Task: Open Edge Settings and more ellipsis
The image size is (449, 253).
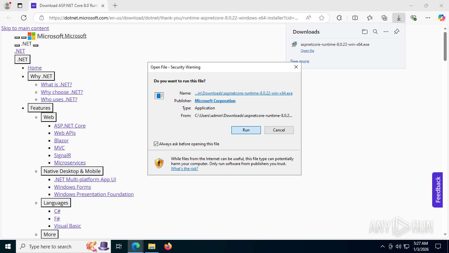Action: click(428, 18)
